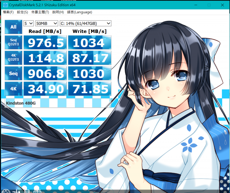Open the test size dropdown showing 50MiB

coord(47,23)
